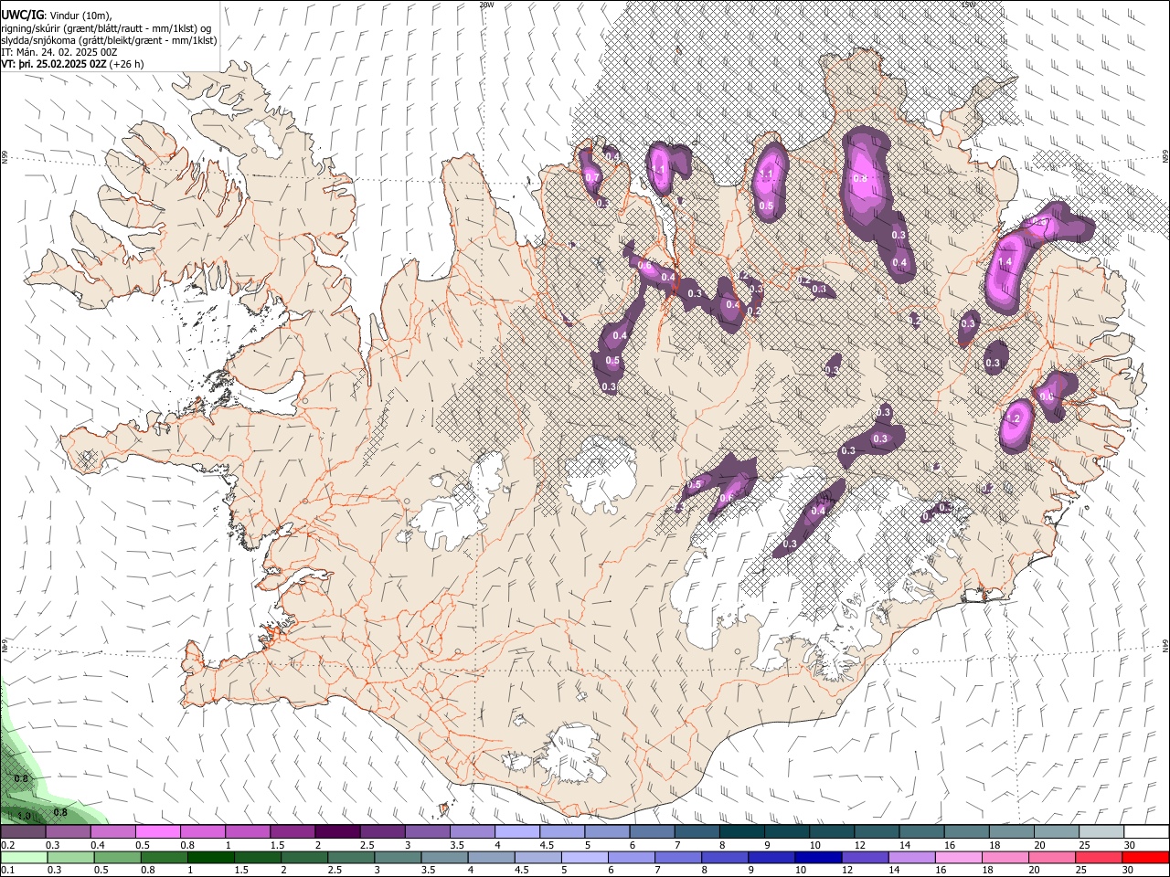Pick the dark teal snow swatch between 9 and 10
The image size is (1170, 877).
(x=787, y=832)
